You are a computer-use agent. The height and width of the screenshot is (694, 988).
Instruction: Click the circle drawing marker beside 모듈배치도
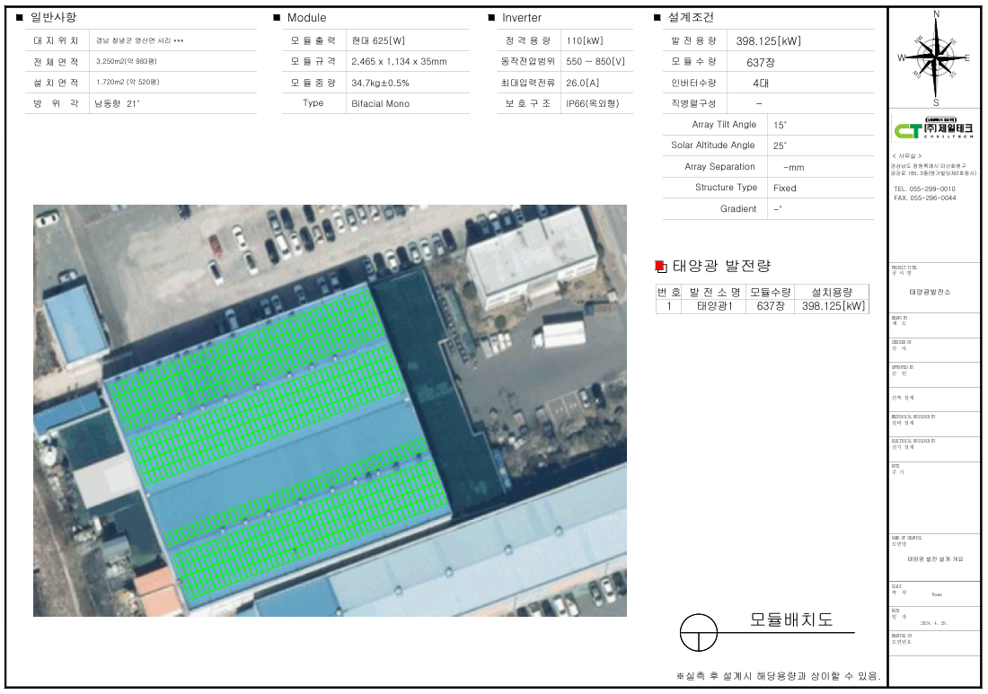697,632
